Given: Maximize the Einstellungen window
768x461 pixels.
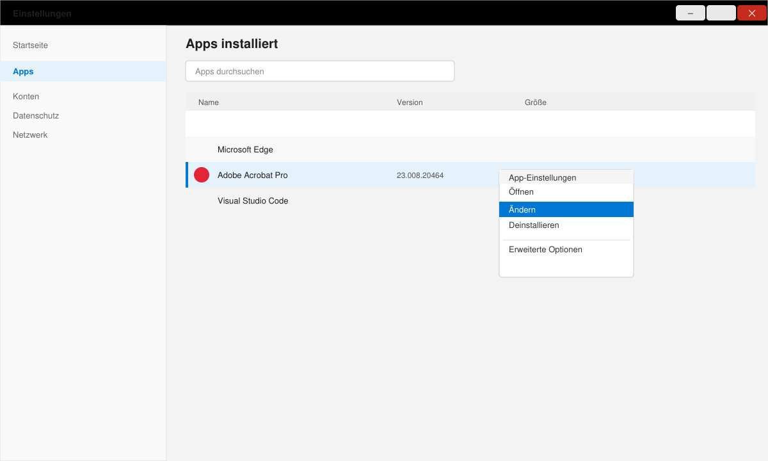Looking at the screenshot, I should click(721, 13).
